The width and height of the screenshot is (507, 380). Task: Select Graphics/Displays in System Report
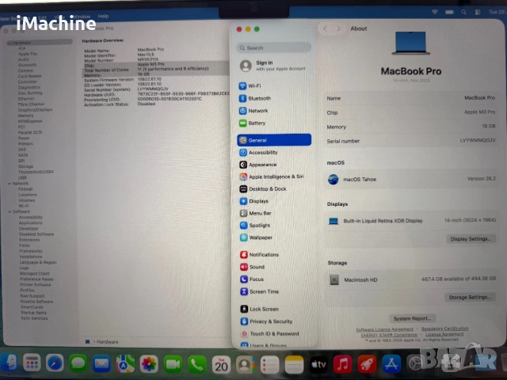(x=35, y=110)
